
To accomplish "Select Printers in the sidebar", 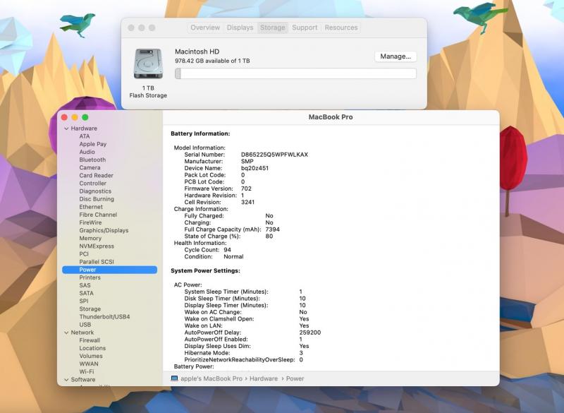I will coord(90,277).
